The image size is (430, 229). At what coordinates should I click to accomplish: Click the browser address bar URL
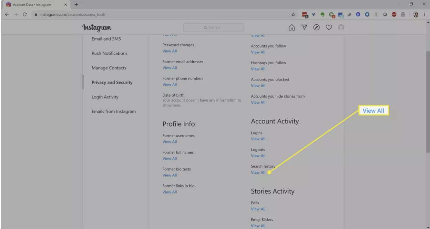(73, 14)
